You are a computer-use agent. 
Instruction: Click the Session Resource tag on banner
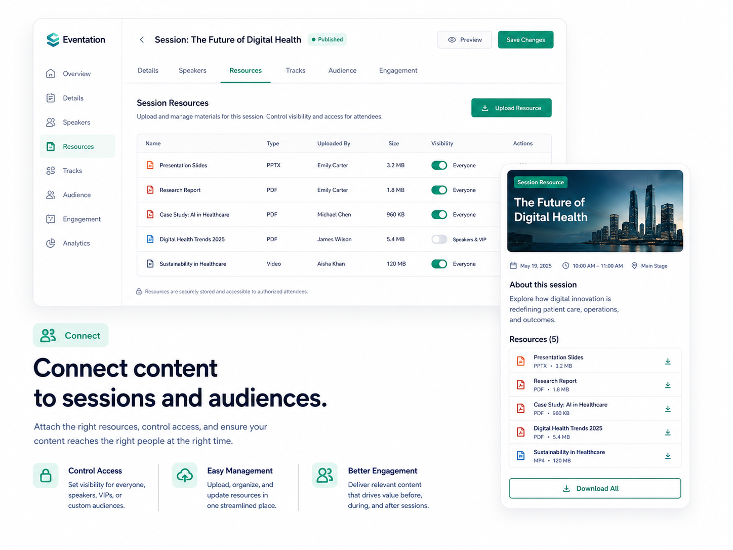[540, 182]
